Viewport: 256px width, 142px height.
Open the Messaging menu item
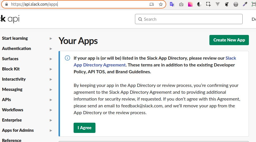click(12, 89)
